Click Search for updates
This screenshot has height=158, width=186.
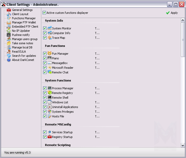click(24, 56)
